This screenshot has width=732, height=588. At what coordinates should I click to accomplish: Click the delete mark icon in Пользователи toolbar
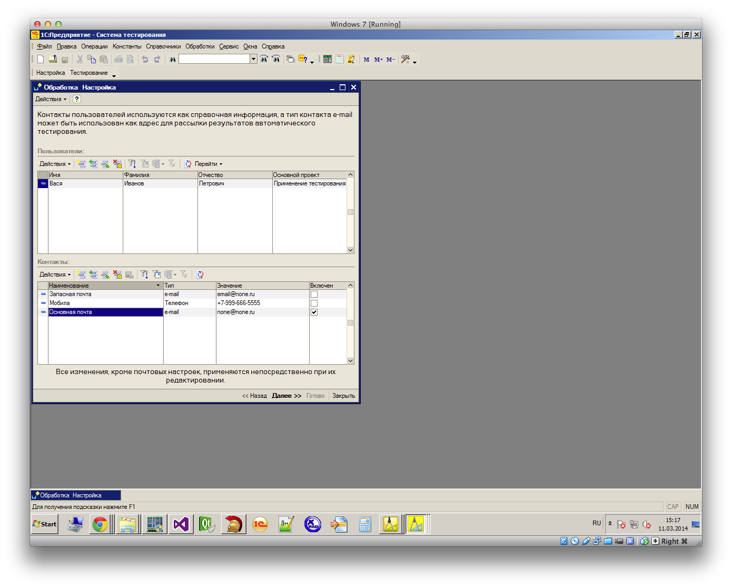click(117, 164)
